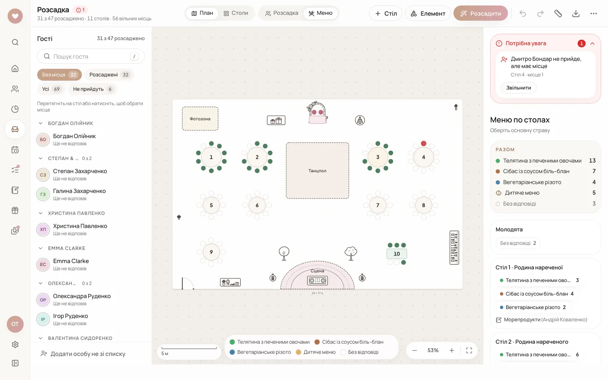Collapse the 'Христина Павленко' group chevron
The width and height of the screenshot is (608, 380).
(41, 213)
